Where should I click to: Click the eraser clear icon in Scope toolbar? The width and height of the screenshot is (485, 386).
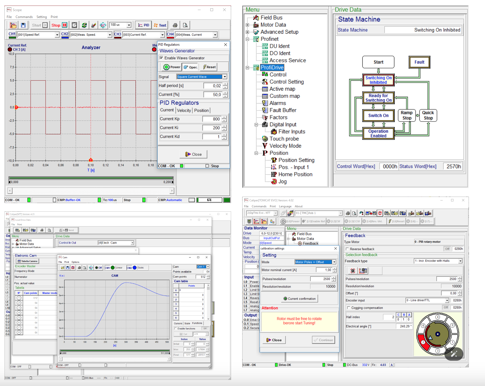coord(93,25)
